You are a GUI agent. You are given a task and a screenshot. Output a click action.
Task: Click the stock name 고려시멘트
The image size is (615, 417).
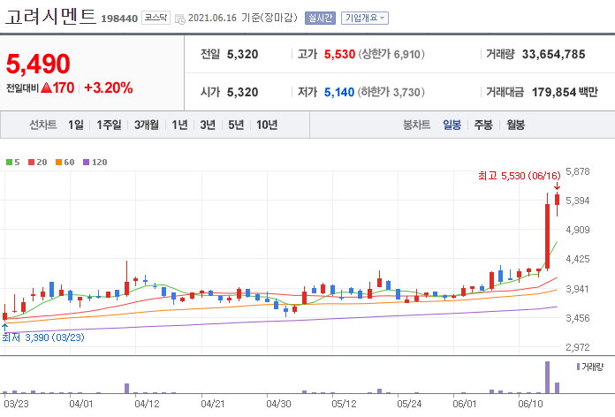[50, 17]
